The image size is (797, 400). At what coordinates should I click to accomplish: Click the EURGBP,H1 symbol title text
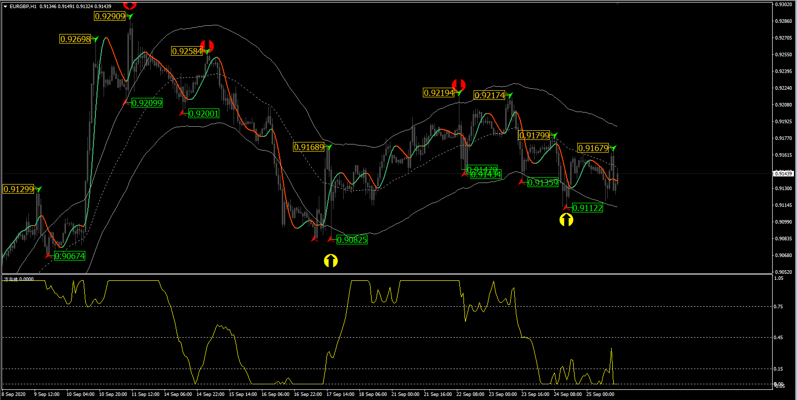coord(23,7)
